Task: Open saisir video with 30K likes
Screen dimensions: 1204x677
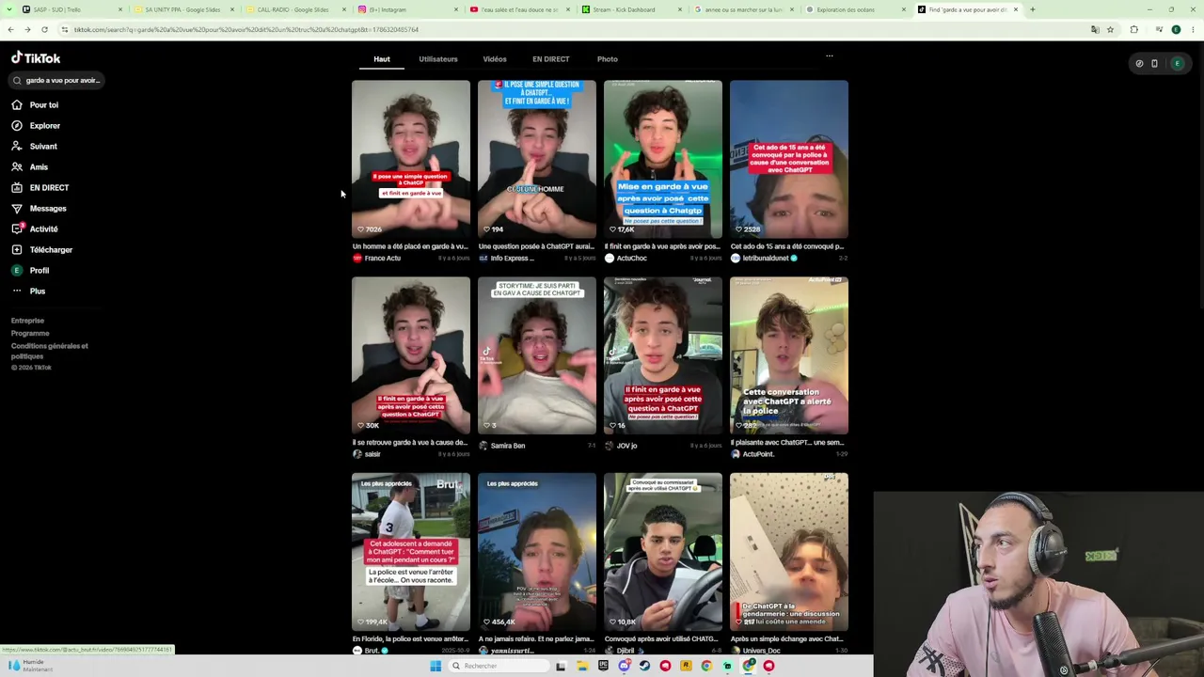Action: click(411, 355)
